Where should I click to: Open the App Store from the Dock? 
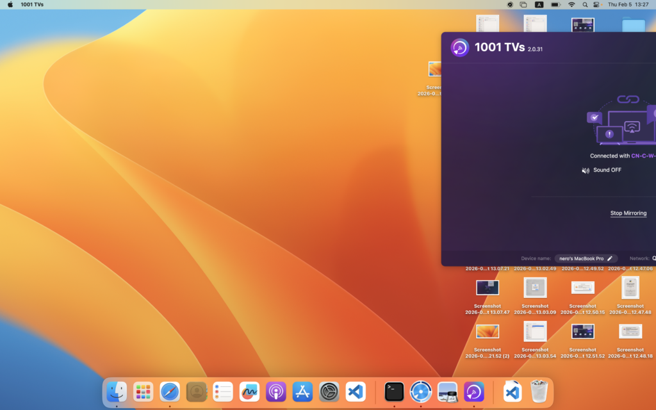coord(302,391)
